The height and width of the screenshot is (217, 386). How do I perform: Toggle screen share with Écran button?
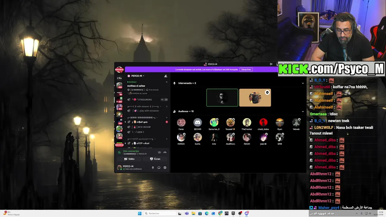pos(155,159)
